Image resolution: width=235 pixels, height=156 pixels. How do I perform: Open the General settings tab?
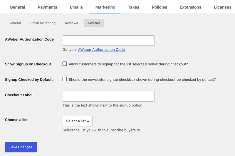17,7
